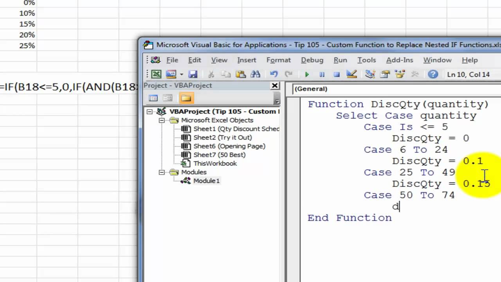
Task: Click the Function DiscQty(quantity) code line
Action: [398, 104]
